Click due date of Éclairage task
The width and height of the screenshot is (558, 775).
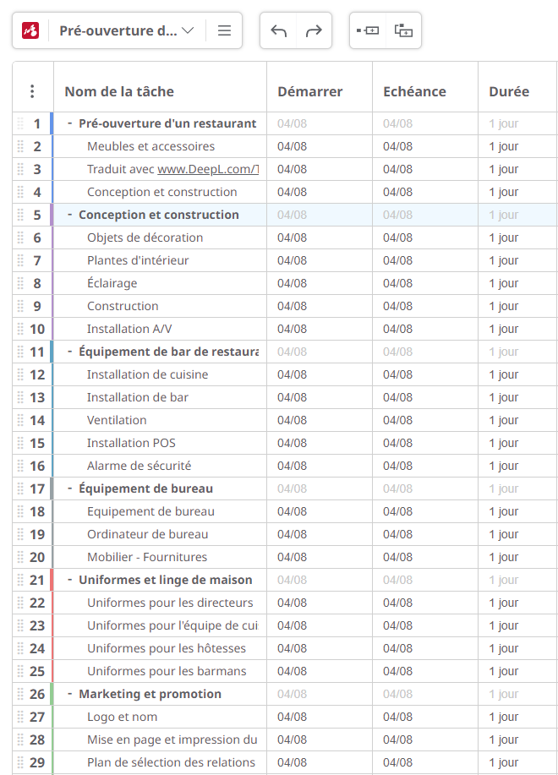pyautogui.click(x=398, y=284)
